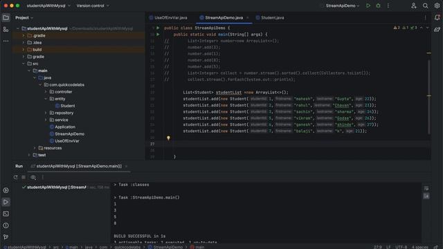The height and width of the screenshot is (249, 443).
Task: Open Run panel more options
Action: (43, 177)
